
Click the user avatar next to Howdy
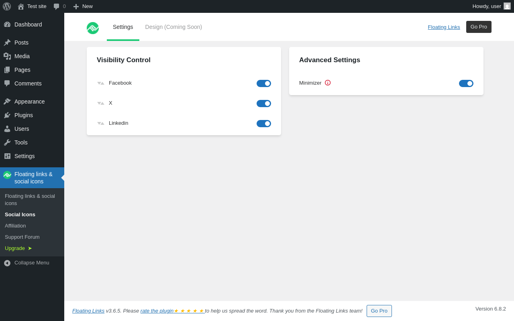coord(507,6)
